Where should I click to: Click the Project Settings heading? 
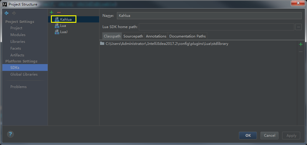click(20, 22)
